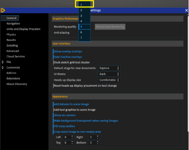Choose rendering quality option 5
Screen dimensions: 189x150
click(84, 27)
